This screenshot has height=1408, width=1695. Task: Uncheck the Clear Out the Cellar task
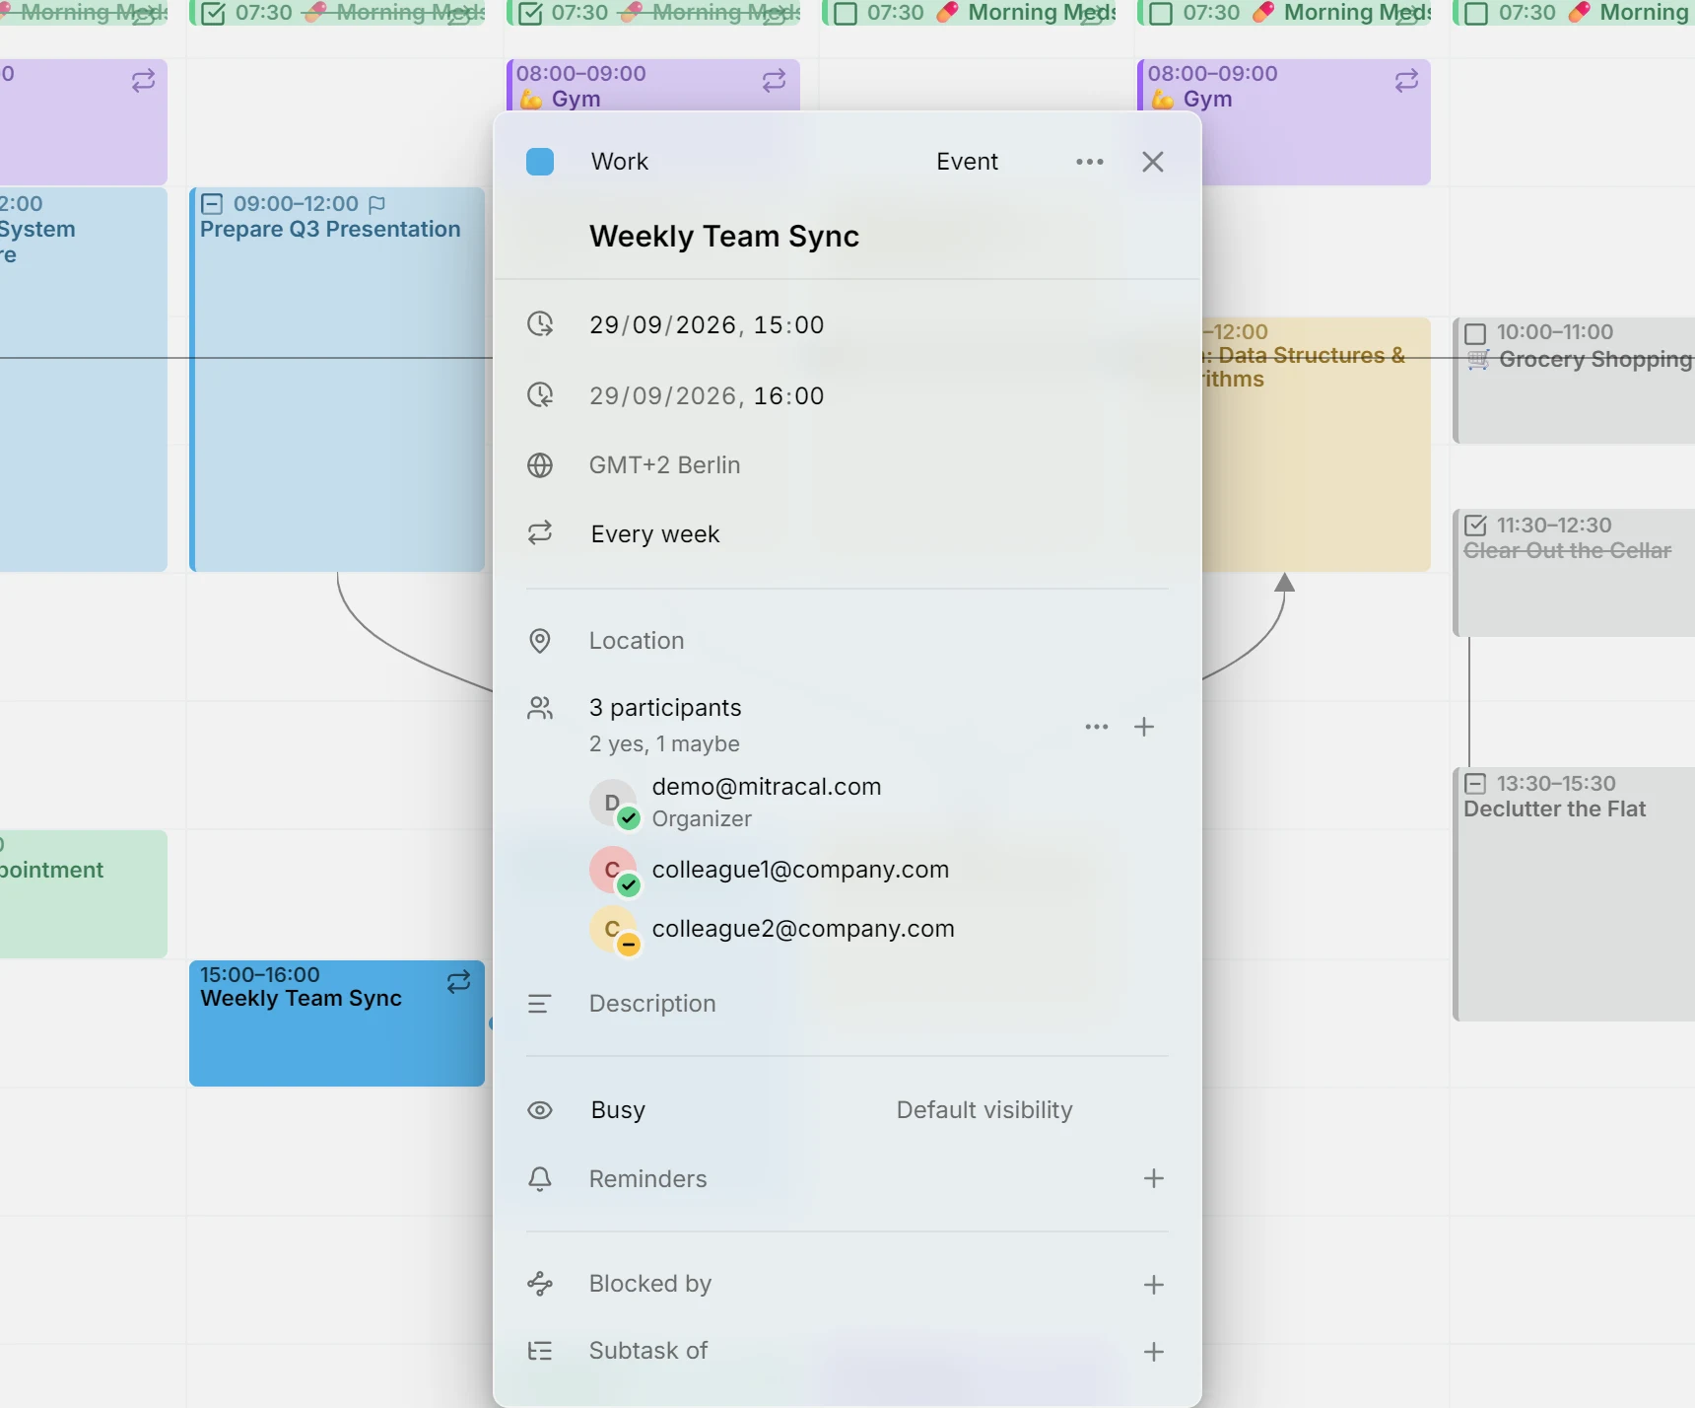(1475, 526)
